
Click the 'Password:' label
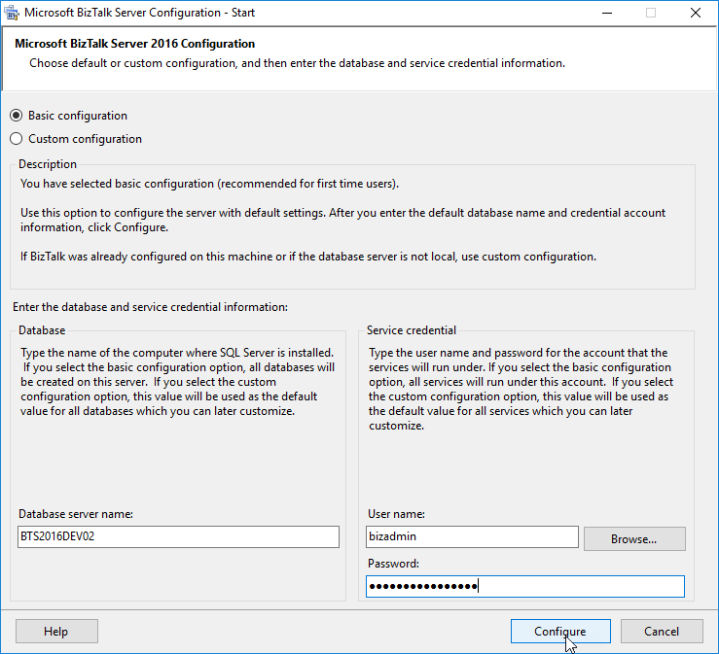click(393, 564)
